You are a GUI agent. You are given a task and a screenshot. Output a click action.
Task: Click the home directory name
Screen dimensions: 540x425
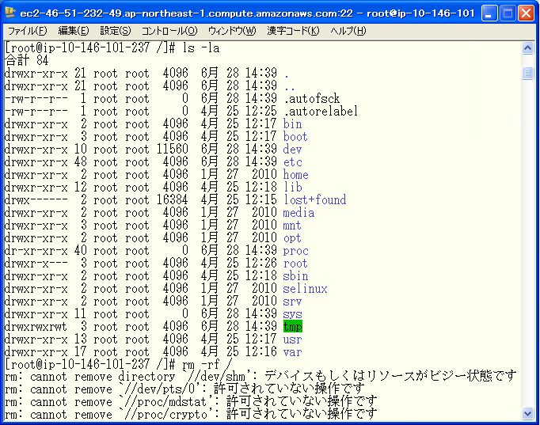click(296, 175)
